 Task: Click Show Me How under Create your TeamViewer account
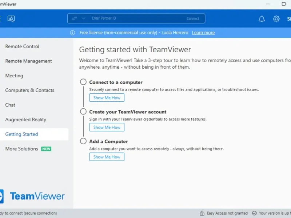click(107, 128)
